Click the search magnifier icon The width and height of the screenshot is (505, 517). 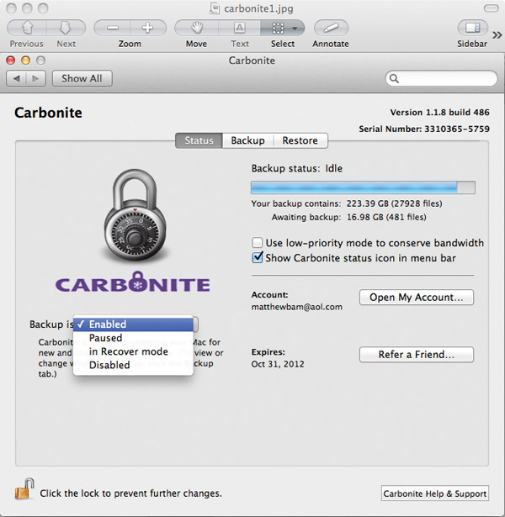394,78
